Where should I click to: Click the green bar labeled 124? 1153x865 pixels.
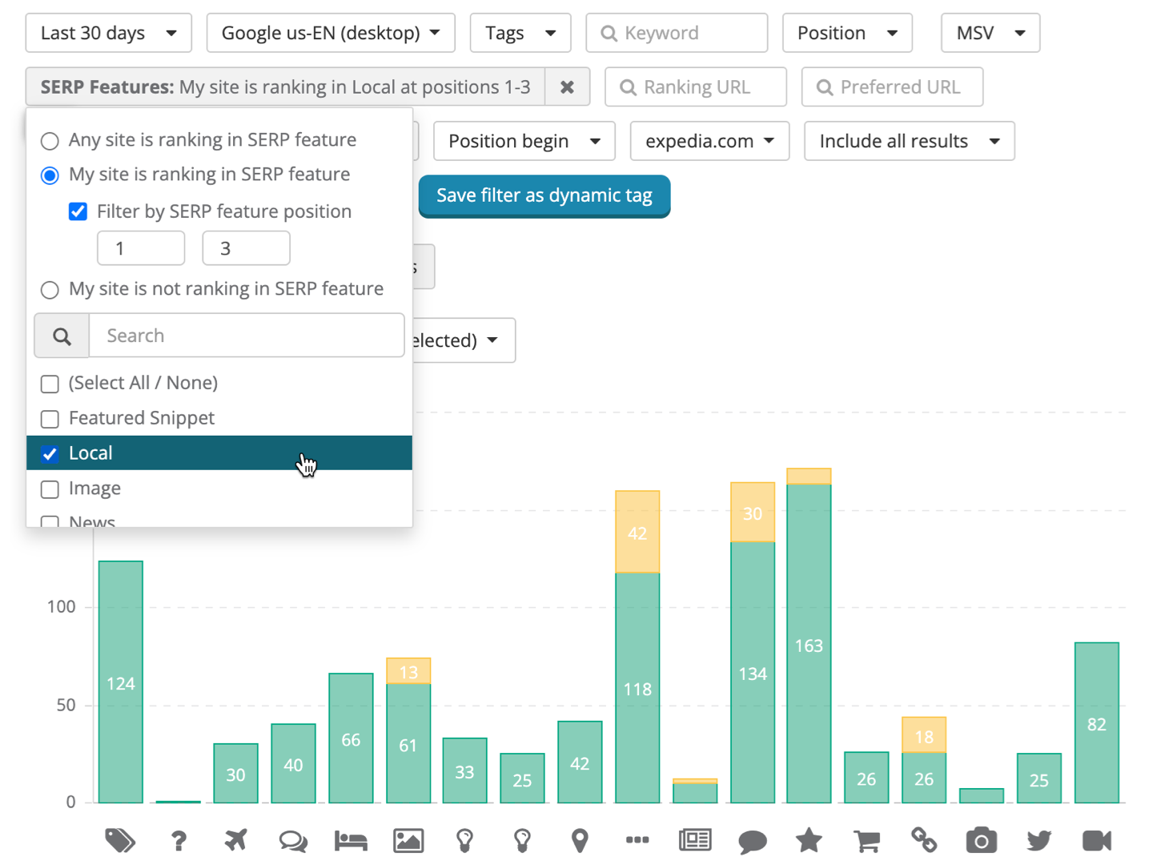point(121,682)
